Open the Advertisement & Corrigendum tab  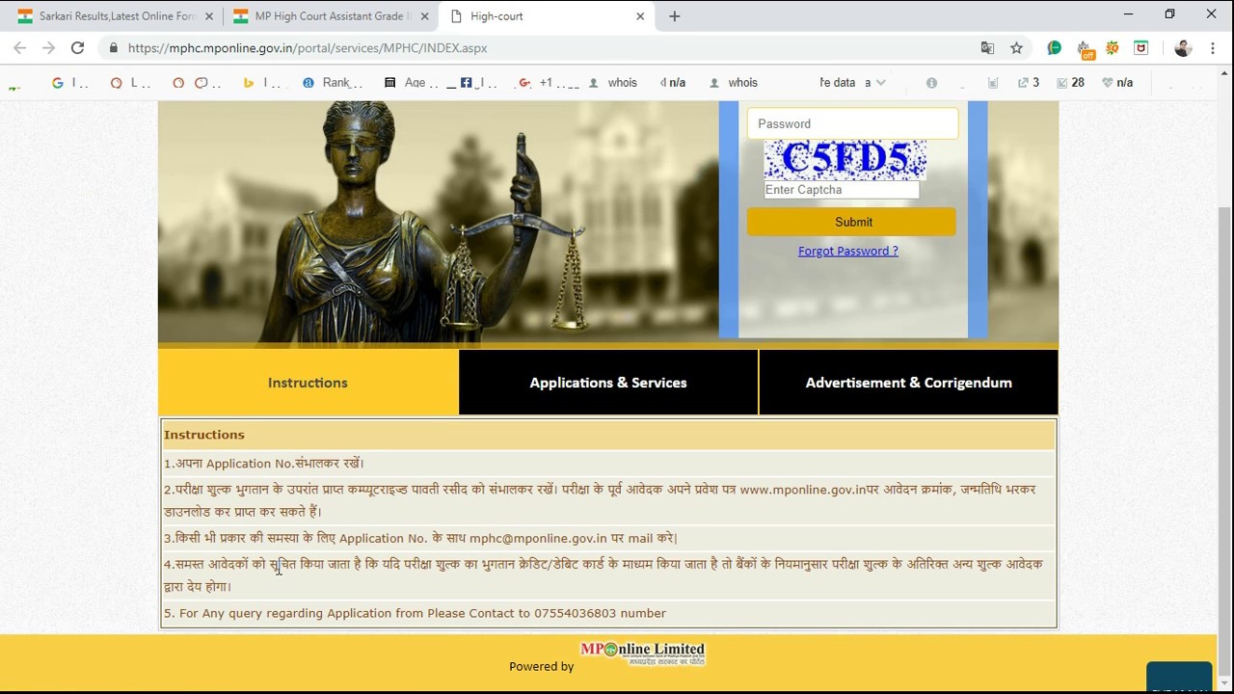[x=909, y=383]
